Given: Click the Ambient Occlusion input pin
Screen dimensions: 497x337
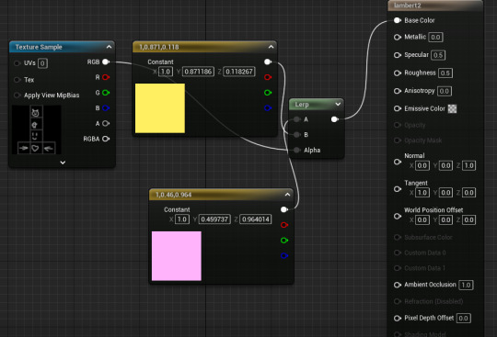Looking at the screenshot, I should coord(398,285).
